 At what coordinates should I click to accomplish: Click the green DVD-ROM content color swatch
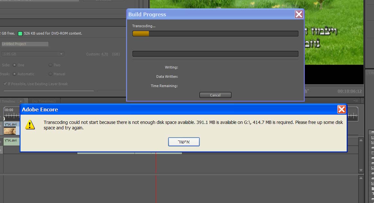pyautogui.click(x=20, y=34)
